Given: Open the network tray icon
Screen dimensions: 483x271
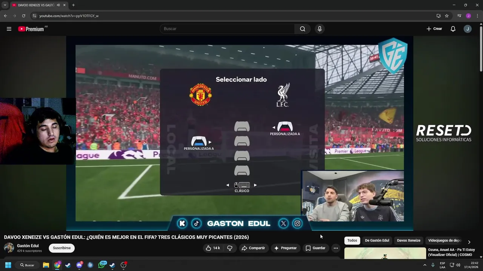Looking at the screenshot, I should [452, 265].
